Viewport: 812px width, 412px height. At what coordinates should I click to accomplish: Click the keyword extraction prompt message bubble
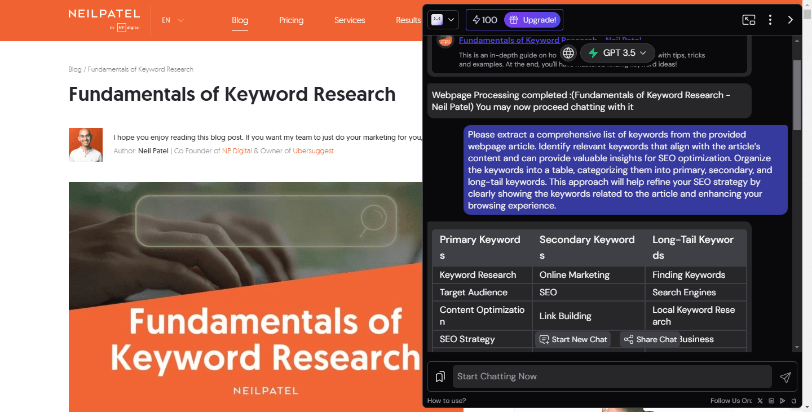[x=625, y=170]
